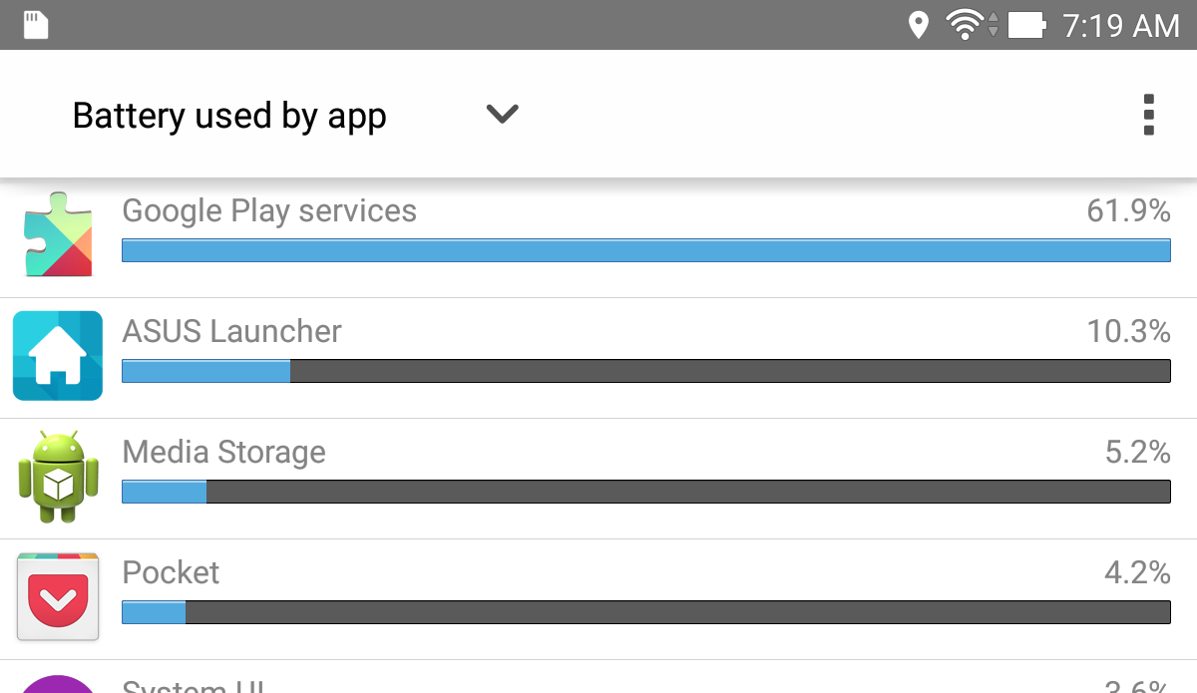Tap the ASUS Launcher home icon
The image size is (1197, 693).
[x=58, y=356]
